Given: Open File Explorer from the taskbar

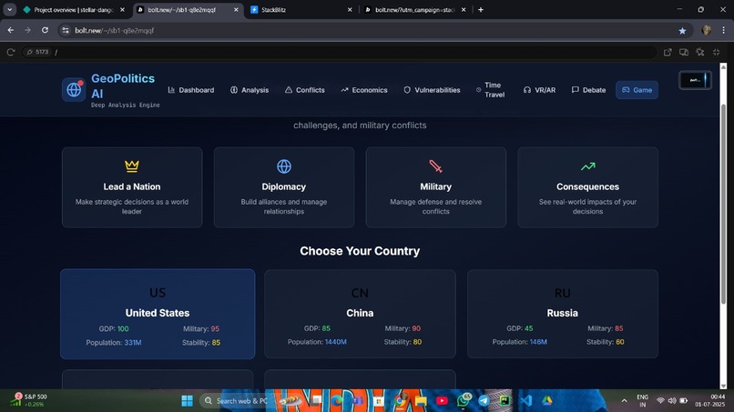Looking at the screenshot, I should click(421, 401).
